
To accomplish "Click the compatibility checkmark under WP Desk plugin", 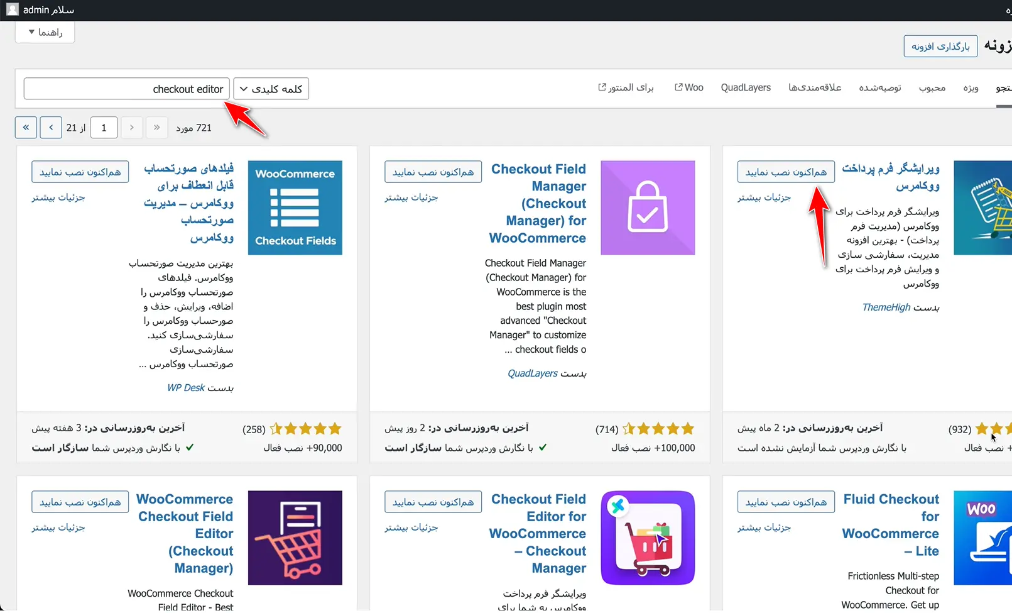I will tap(190, 448).
